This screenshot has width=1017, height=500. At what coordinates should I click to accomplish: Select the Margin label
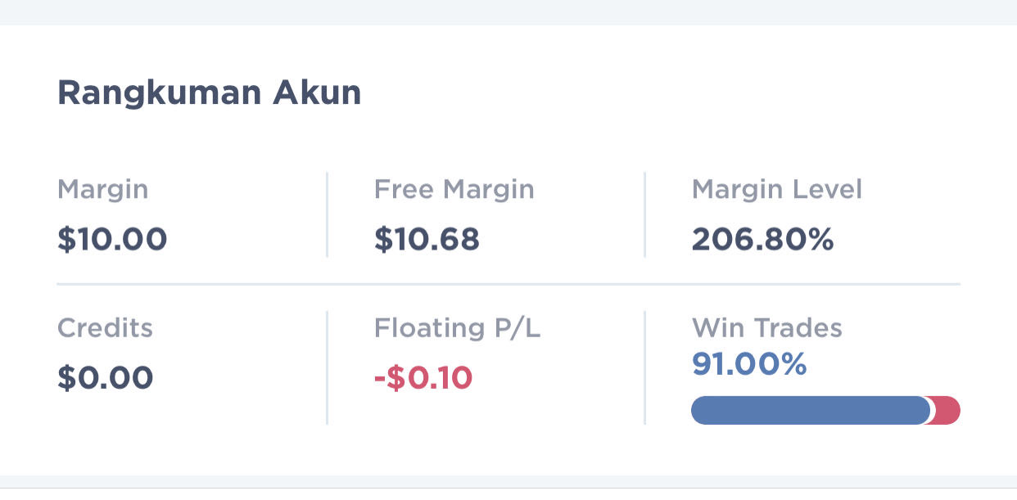click(103, 190)
